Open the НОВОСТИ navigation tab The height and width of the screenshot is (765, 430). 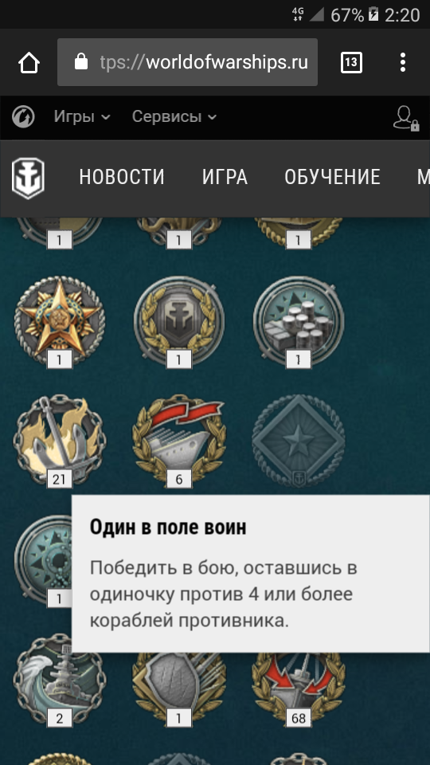(122, 177)
